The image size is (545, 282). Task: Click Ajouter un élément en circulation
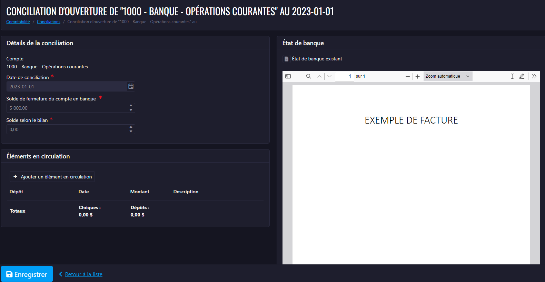pos(52,177)
